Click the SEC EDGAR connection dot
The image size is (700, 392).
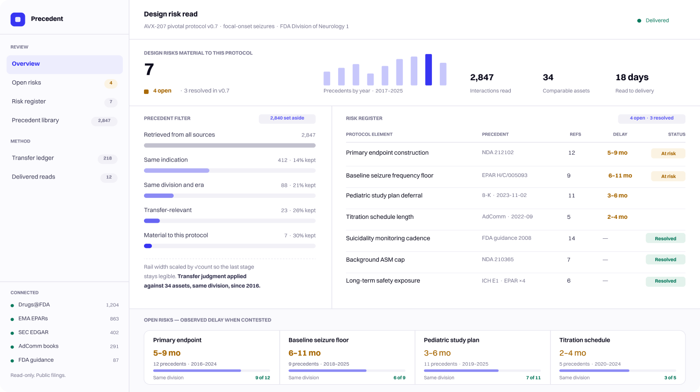pyautogui.click(x=12, y=333)
